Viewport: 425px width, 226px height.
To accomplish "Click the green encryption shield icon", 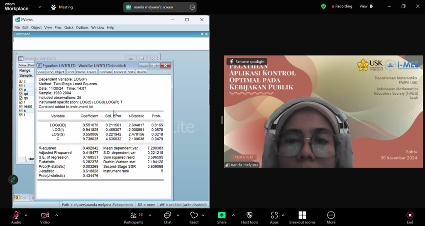I will (x=323, y=7).
